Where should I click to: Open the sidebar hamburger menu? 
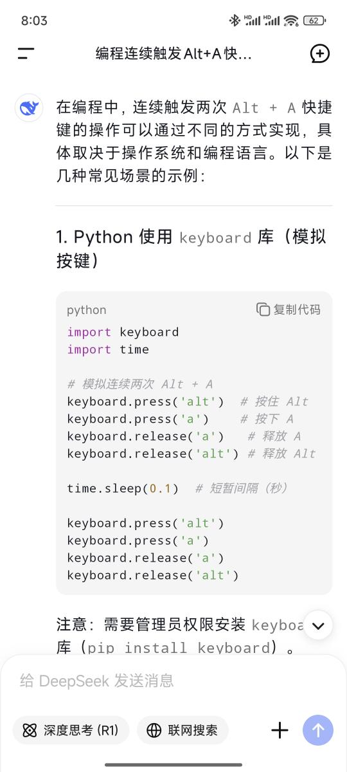click(x=26, y=53)
